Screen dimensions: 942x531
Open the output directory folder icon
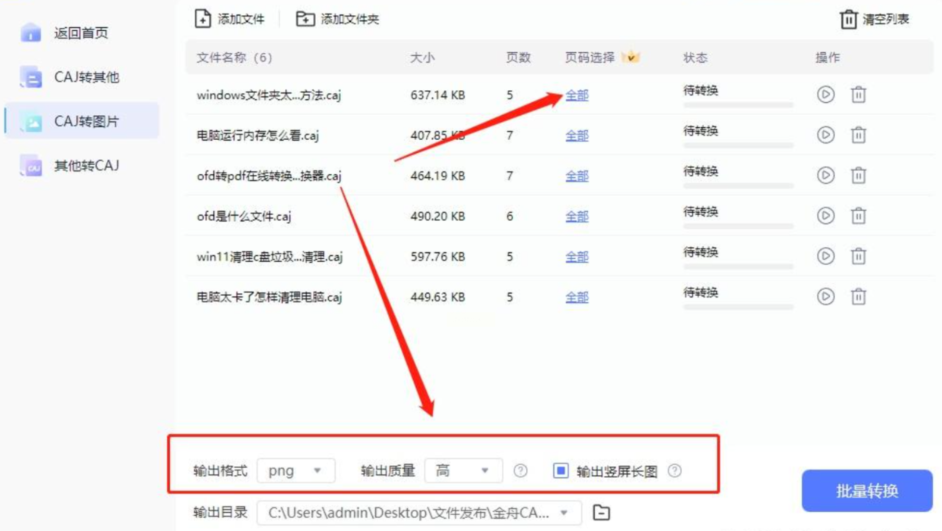point(601,513)
